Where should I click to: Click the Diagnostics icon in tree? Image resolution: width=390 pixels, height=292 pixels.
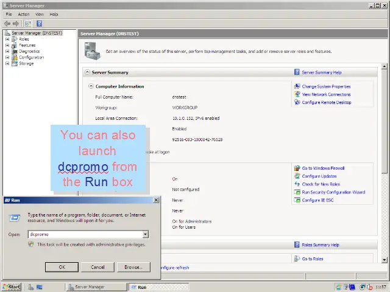(x=15, y=51)
